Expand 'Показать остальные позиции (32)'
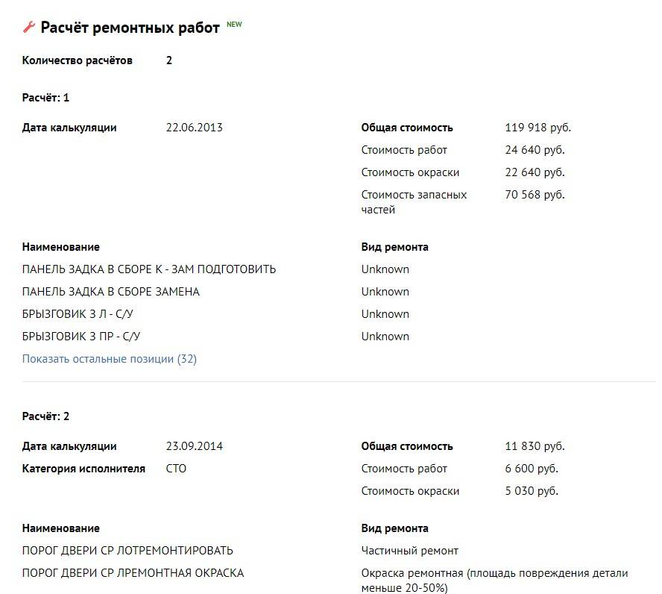Image resolution: width=662 pixels, height=594 pixels. [x=110, y=359]
